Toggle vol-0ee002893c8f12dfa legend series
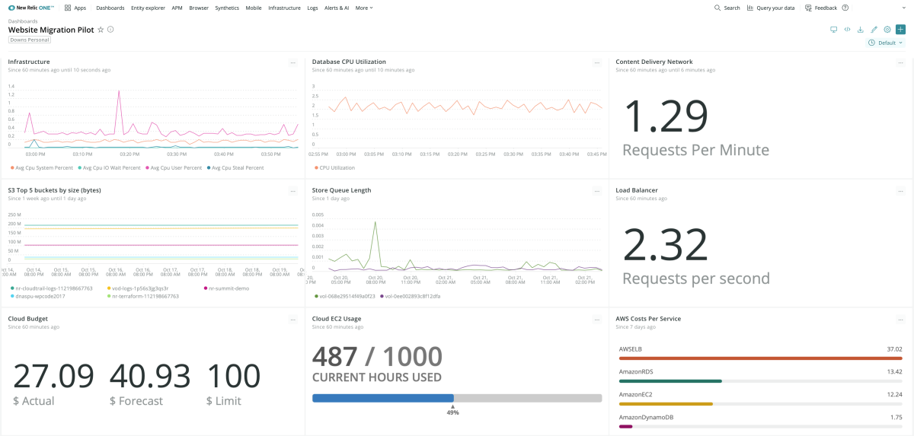The image size is (914, 436). click(411, 296)
